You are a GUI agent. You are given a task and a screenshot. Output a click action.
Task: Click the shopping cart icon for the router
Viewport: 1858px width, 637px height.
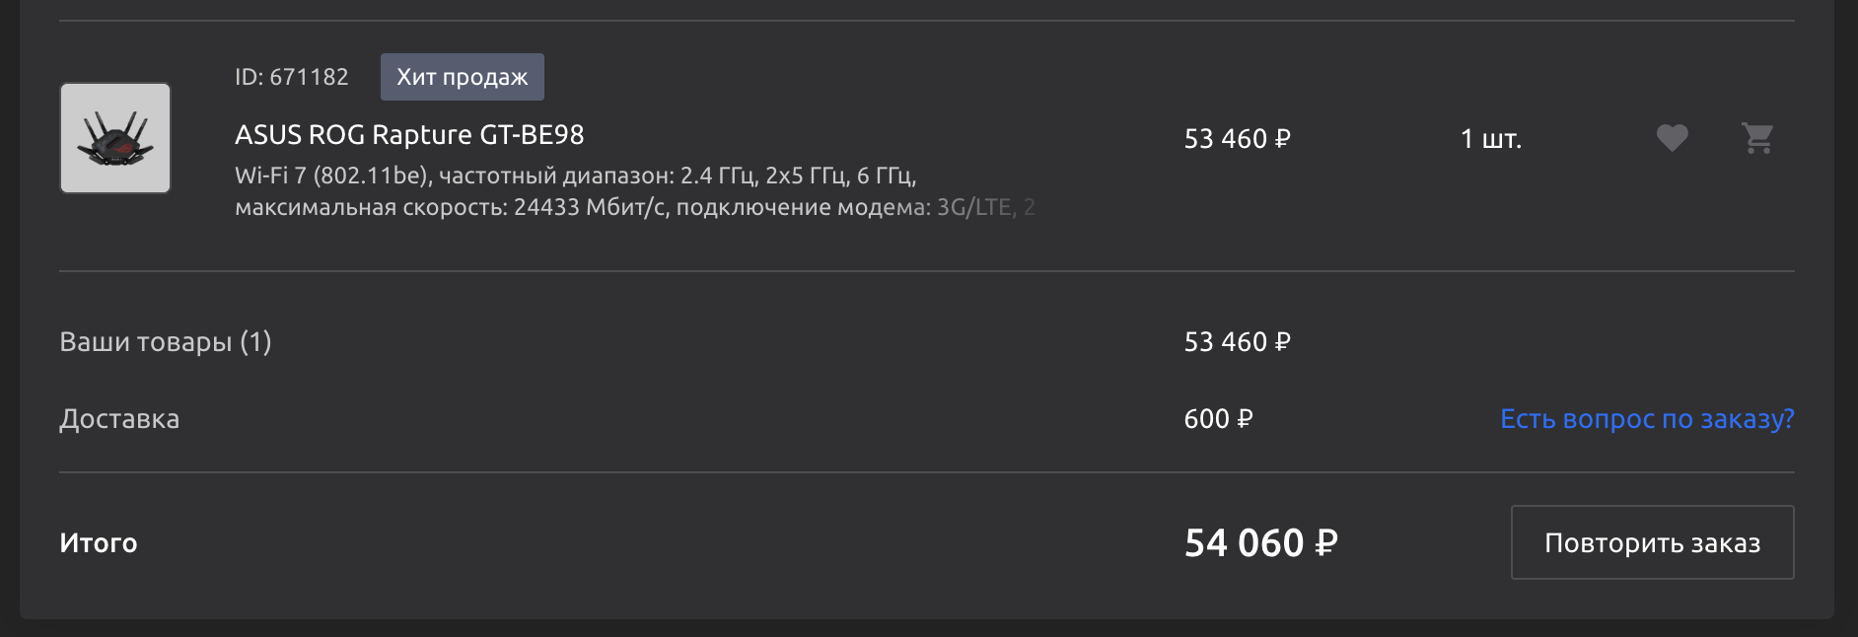click(x=1757, y=138)
